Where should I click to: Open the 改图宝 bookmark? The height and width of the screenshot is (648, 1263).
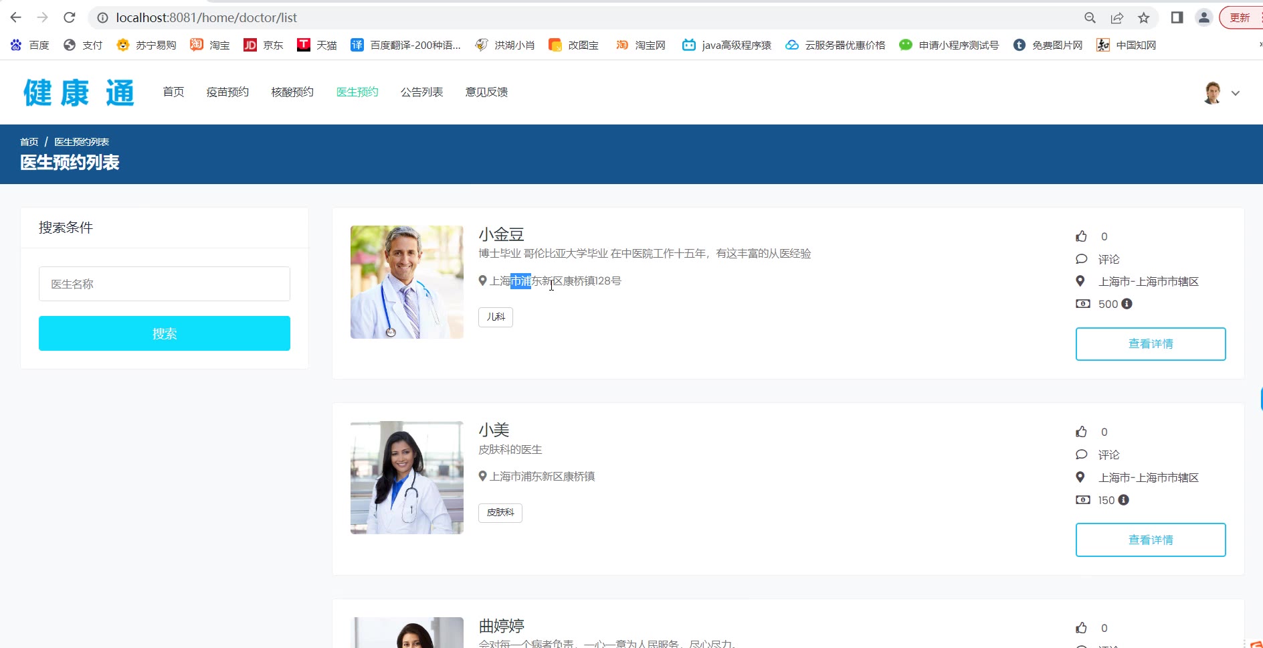pos(573,45)
